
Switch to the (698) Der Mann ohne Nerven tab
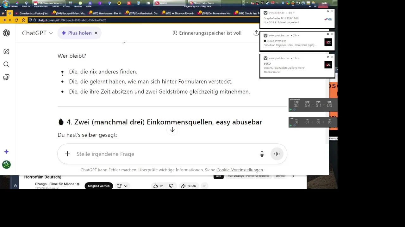click(215, 13)
